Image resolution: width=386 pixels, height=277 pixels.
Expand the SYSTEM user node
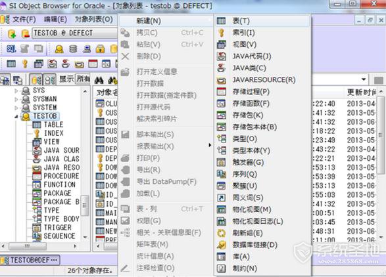pyautogui.click(x=16, y=108)
